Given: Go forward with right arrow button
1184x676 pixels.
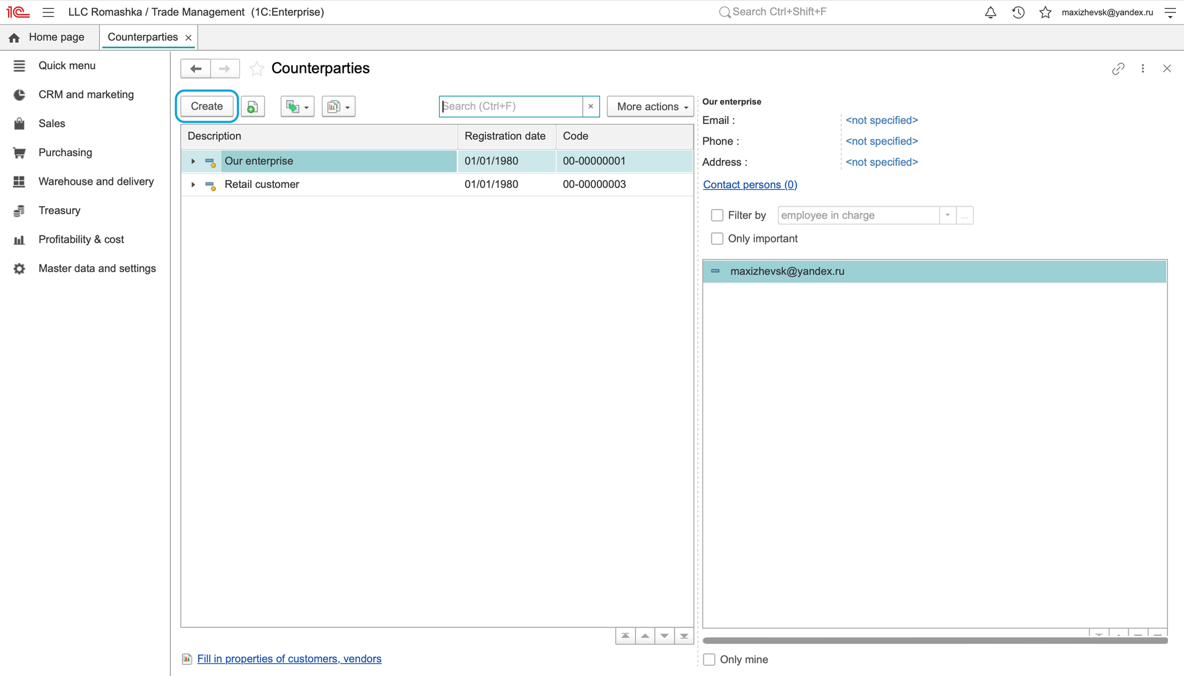Looking at the screenshot, I should tap(224, 68).
